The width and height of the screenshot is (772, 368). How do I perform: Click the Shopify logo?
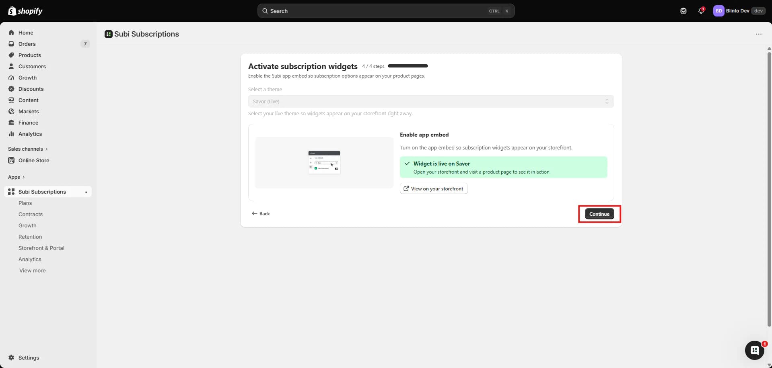pos(25,11)
